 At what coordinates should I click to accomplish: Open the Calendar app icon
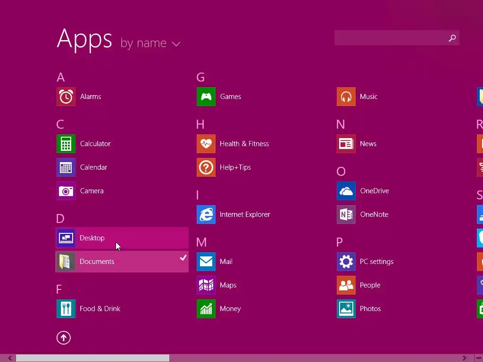click(x=66, y=167)
